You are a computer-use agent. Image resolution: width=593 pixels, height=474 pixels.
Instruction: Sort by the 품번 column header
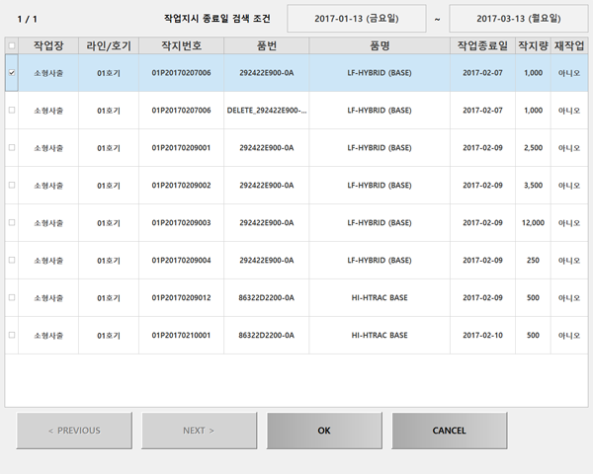267,46
